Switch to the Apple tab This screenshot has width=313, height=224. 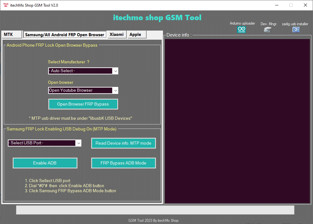click(x=135, y=34)
